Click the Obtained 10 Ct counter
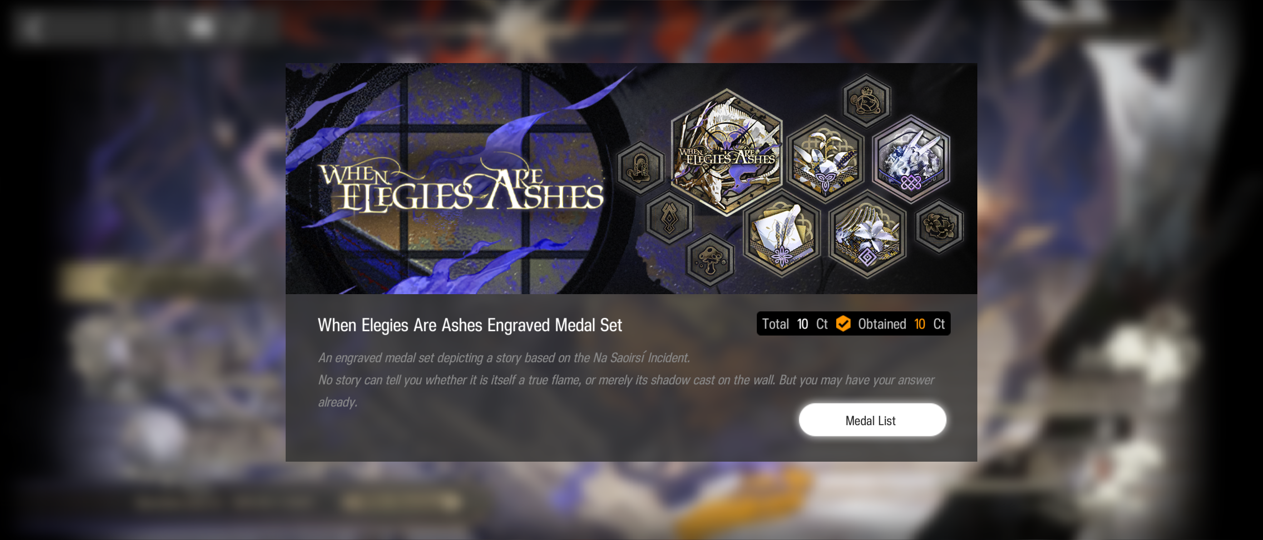 coord(901,324)
